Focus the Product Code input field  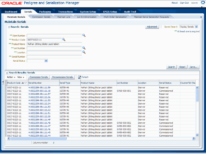click(44, 40)
